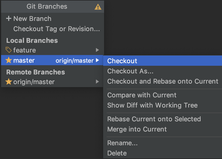Select the feature local branch
The width and height of the screenshot is (222, 159).
tap(25, 50)
